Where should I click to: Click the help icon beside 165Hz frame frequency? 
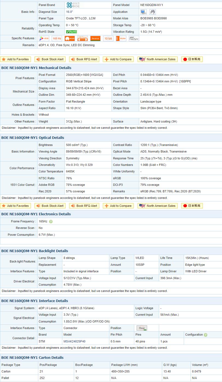pyautogui.click(x=51, y=222)
